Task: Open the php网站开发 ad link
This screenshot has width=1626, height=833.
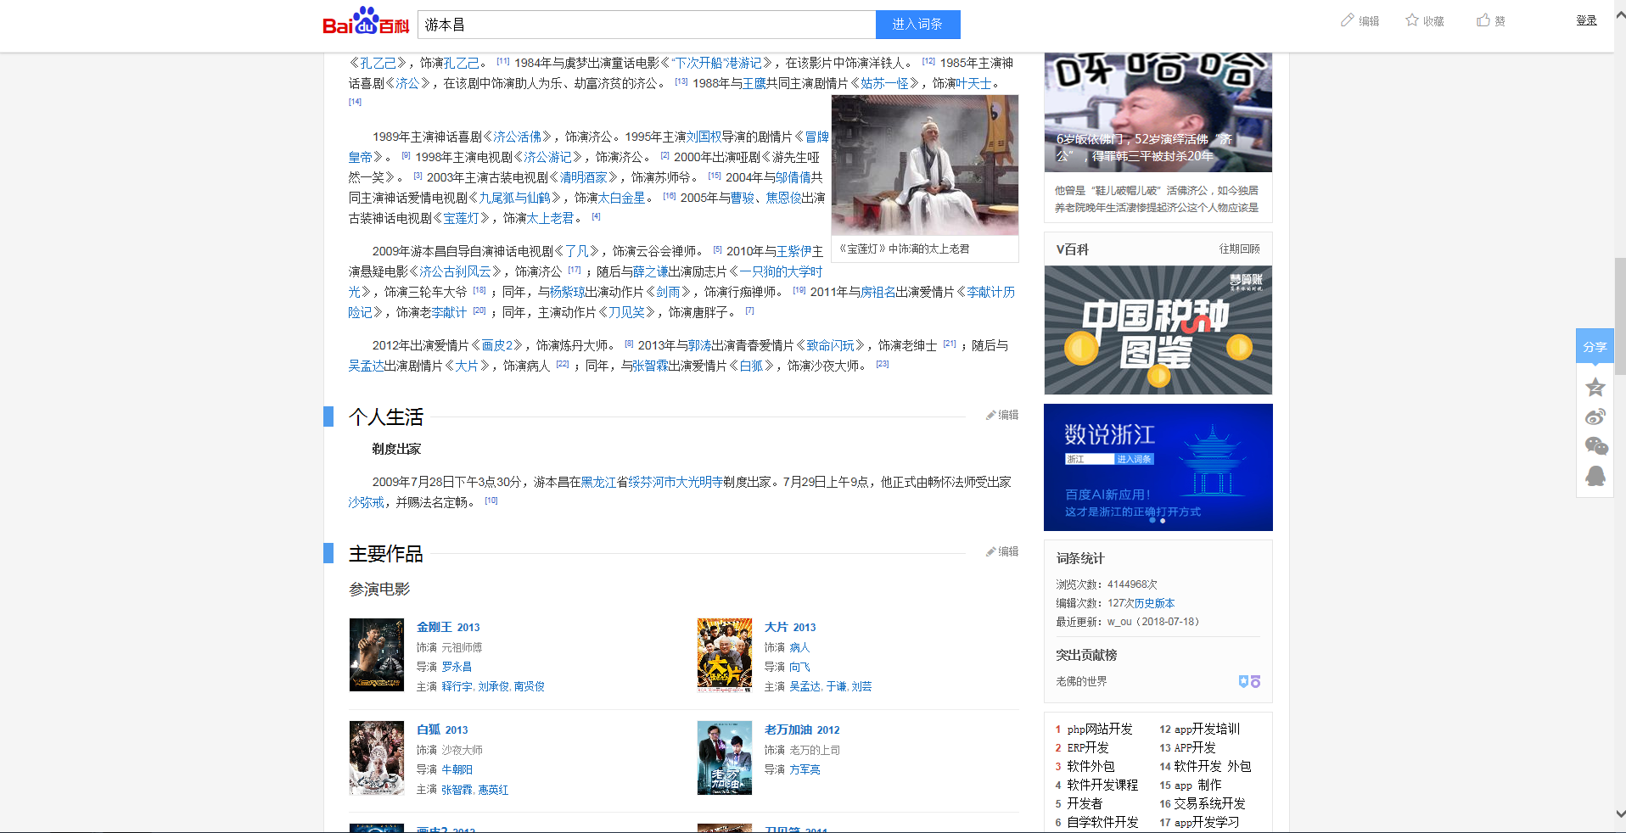Action: tap(1100, 729)
